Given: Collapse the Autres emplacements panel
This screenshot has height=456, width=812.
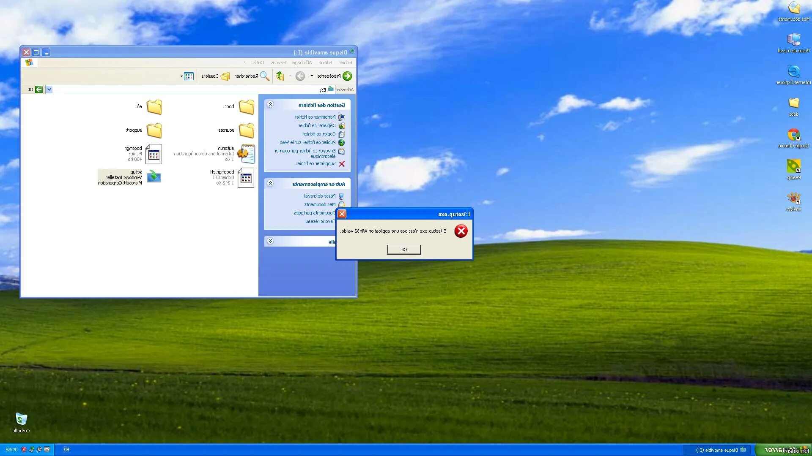Looking at the screenshot, I should pos(271,183).
